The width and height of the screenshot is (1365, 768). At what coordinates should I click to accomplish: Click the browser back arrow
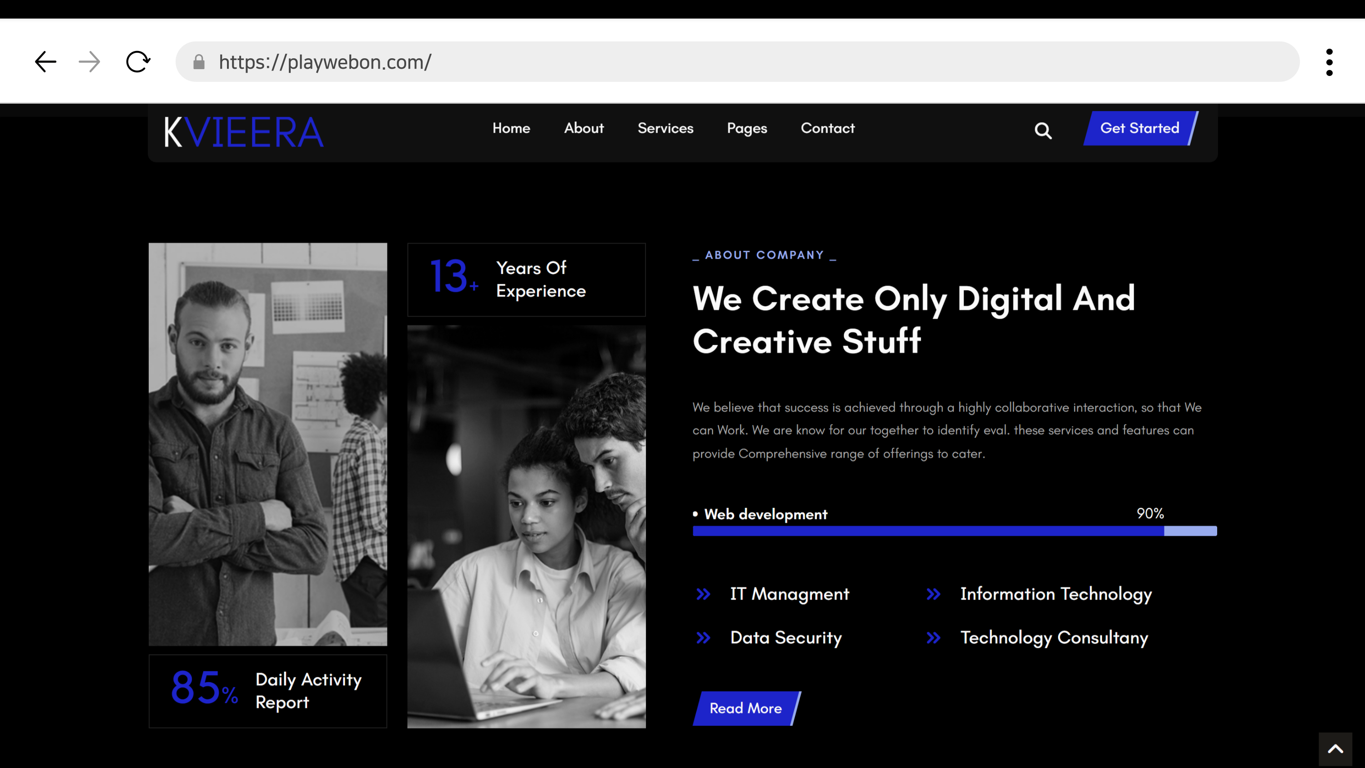(45, 61)
